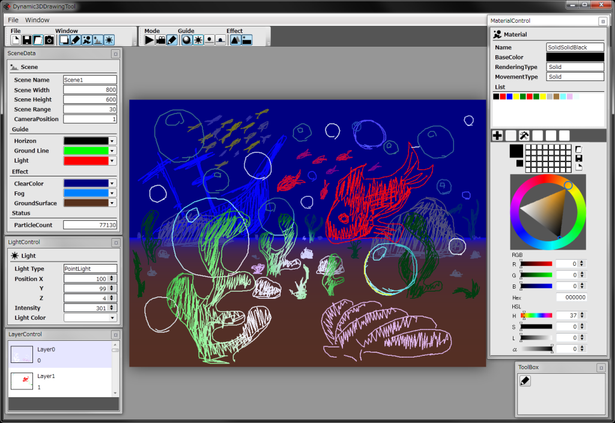615x423 pixels.
Task: Click the small black background color square
Action: [520, 163]
